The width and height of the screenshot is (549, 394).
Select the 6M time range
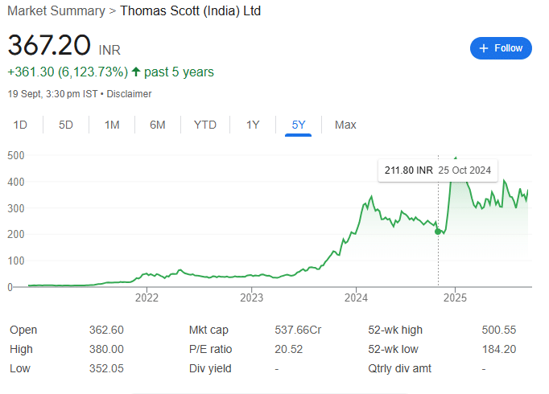pos(158,125)
